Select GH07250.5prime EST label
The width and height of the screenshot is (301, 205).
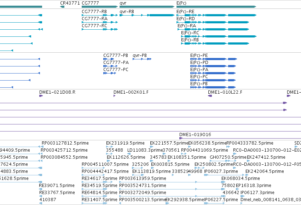[x=228, y=157]
